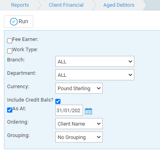Click the Ordering label
The image size is (160, 150).
(18, 122)
